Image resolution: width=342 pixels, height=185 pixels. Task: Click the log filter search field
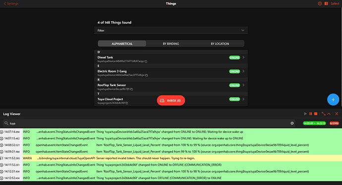coord(149,123)
